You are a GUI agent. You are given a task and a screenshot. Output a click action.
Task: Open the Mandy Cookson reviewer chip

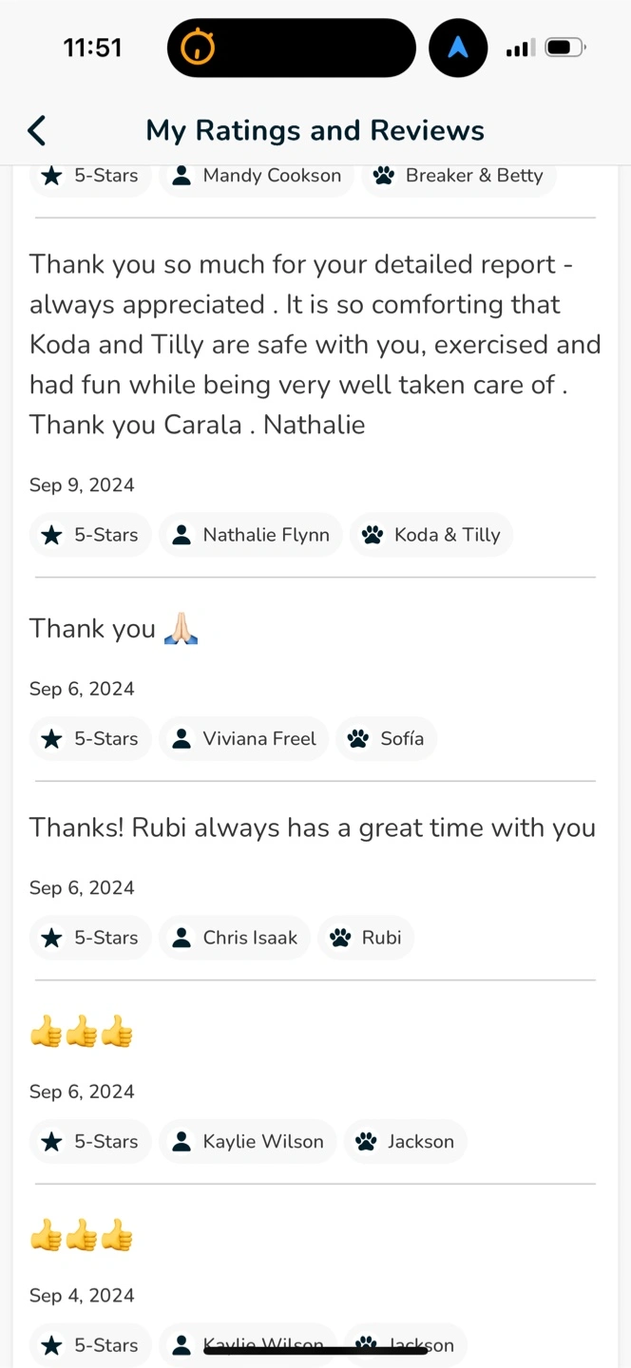click(257, 176)
